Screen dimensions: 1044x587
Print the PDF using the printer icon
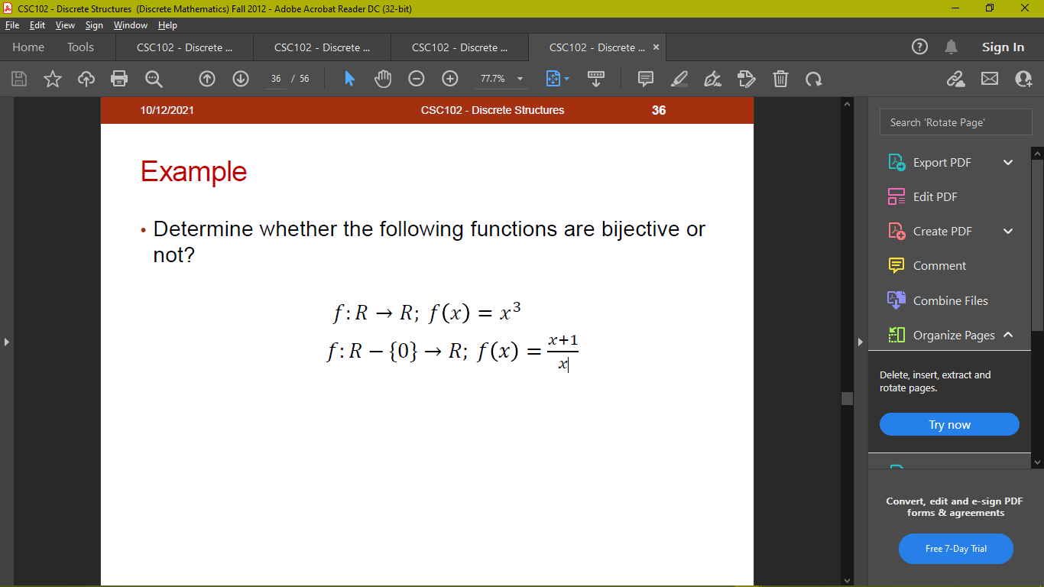tap(119, 79)
